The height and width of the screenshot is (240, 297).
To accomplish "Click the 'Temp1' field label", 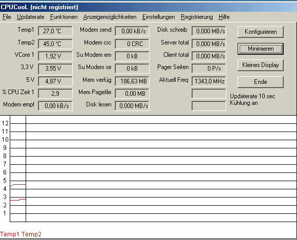I will 26,30.
